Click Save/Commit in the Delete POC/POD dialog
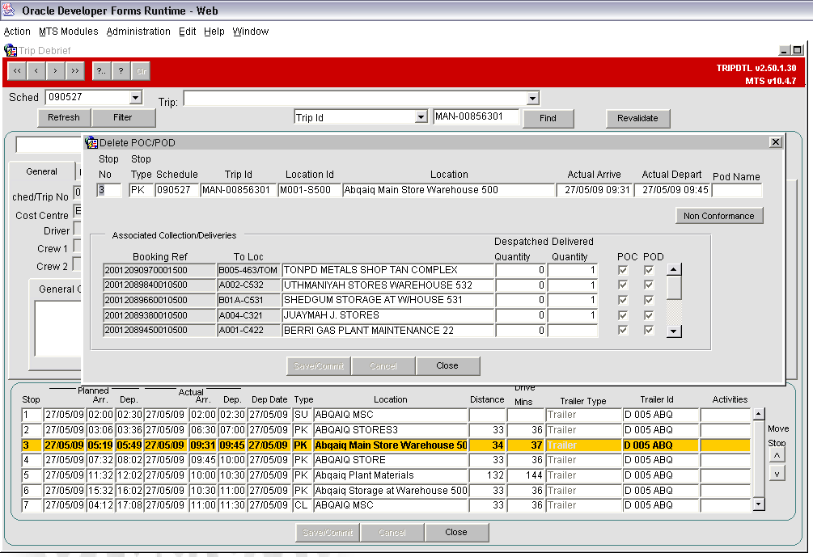Viewport: 813px width, 557px height. [319, 365]
